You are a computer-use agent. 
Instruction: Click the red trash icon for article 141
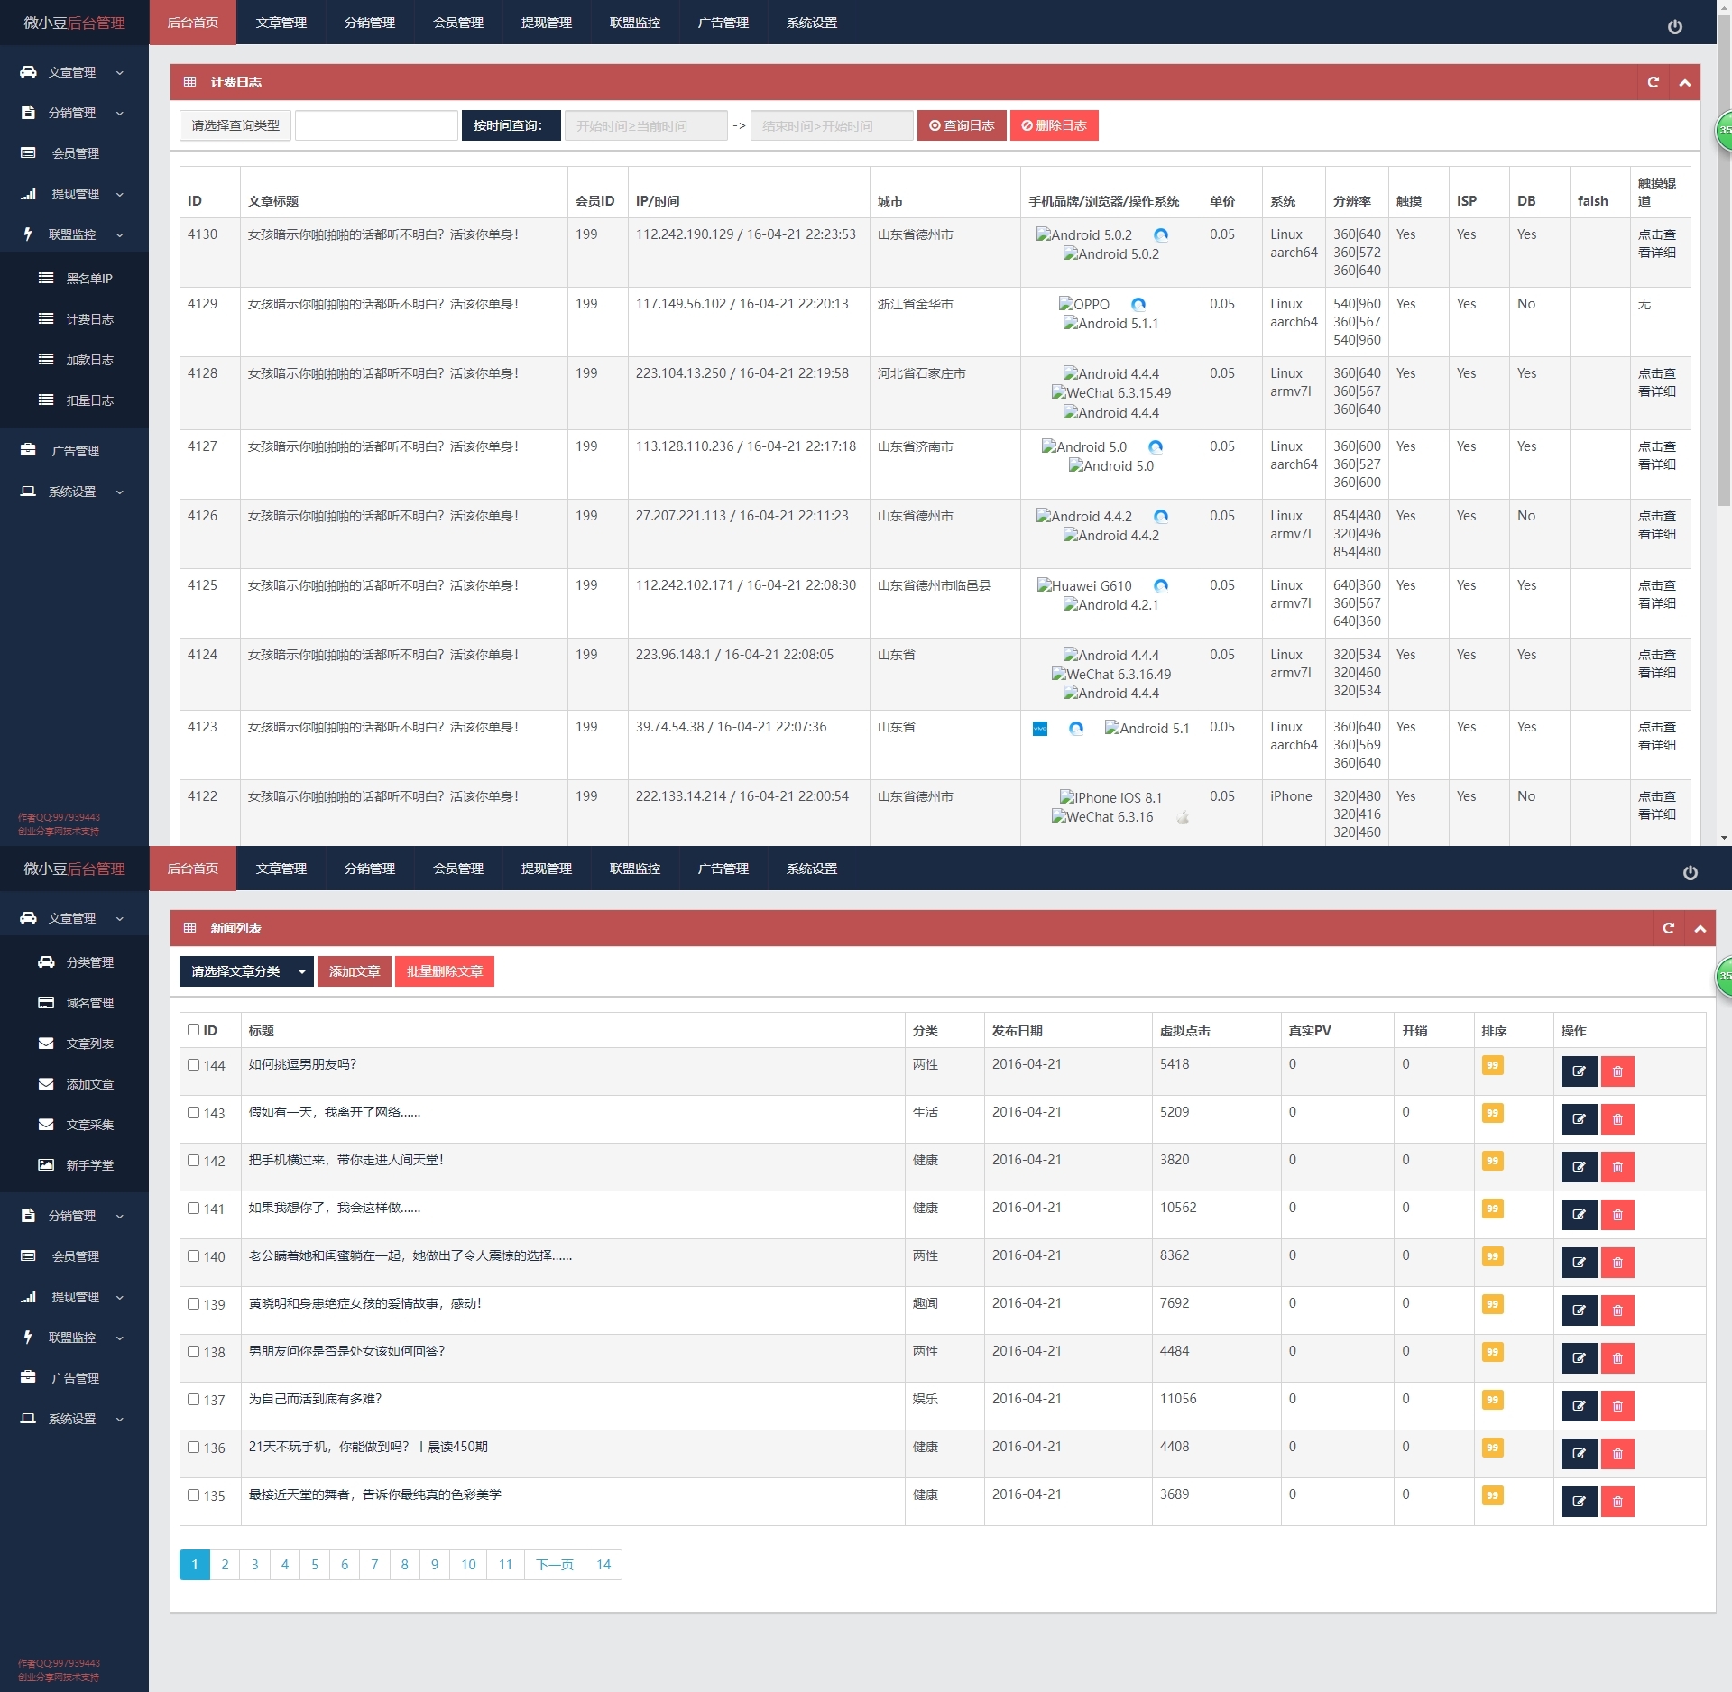1617,1215
